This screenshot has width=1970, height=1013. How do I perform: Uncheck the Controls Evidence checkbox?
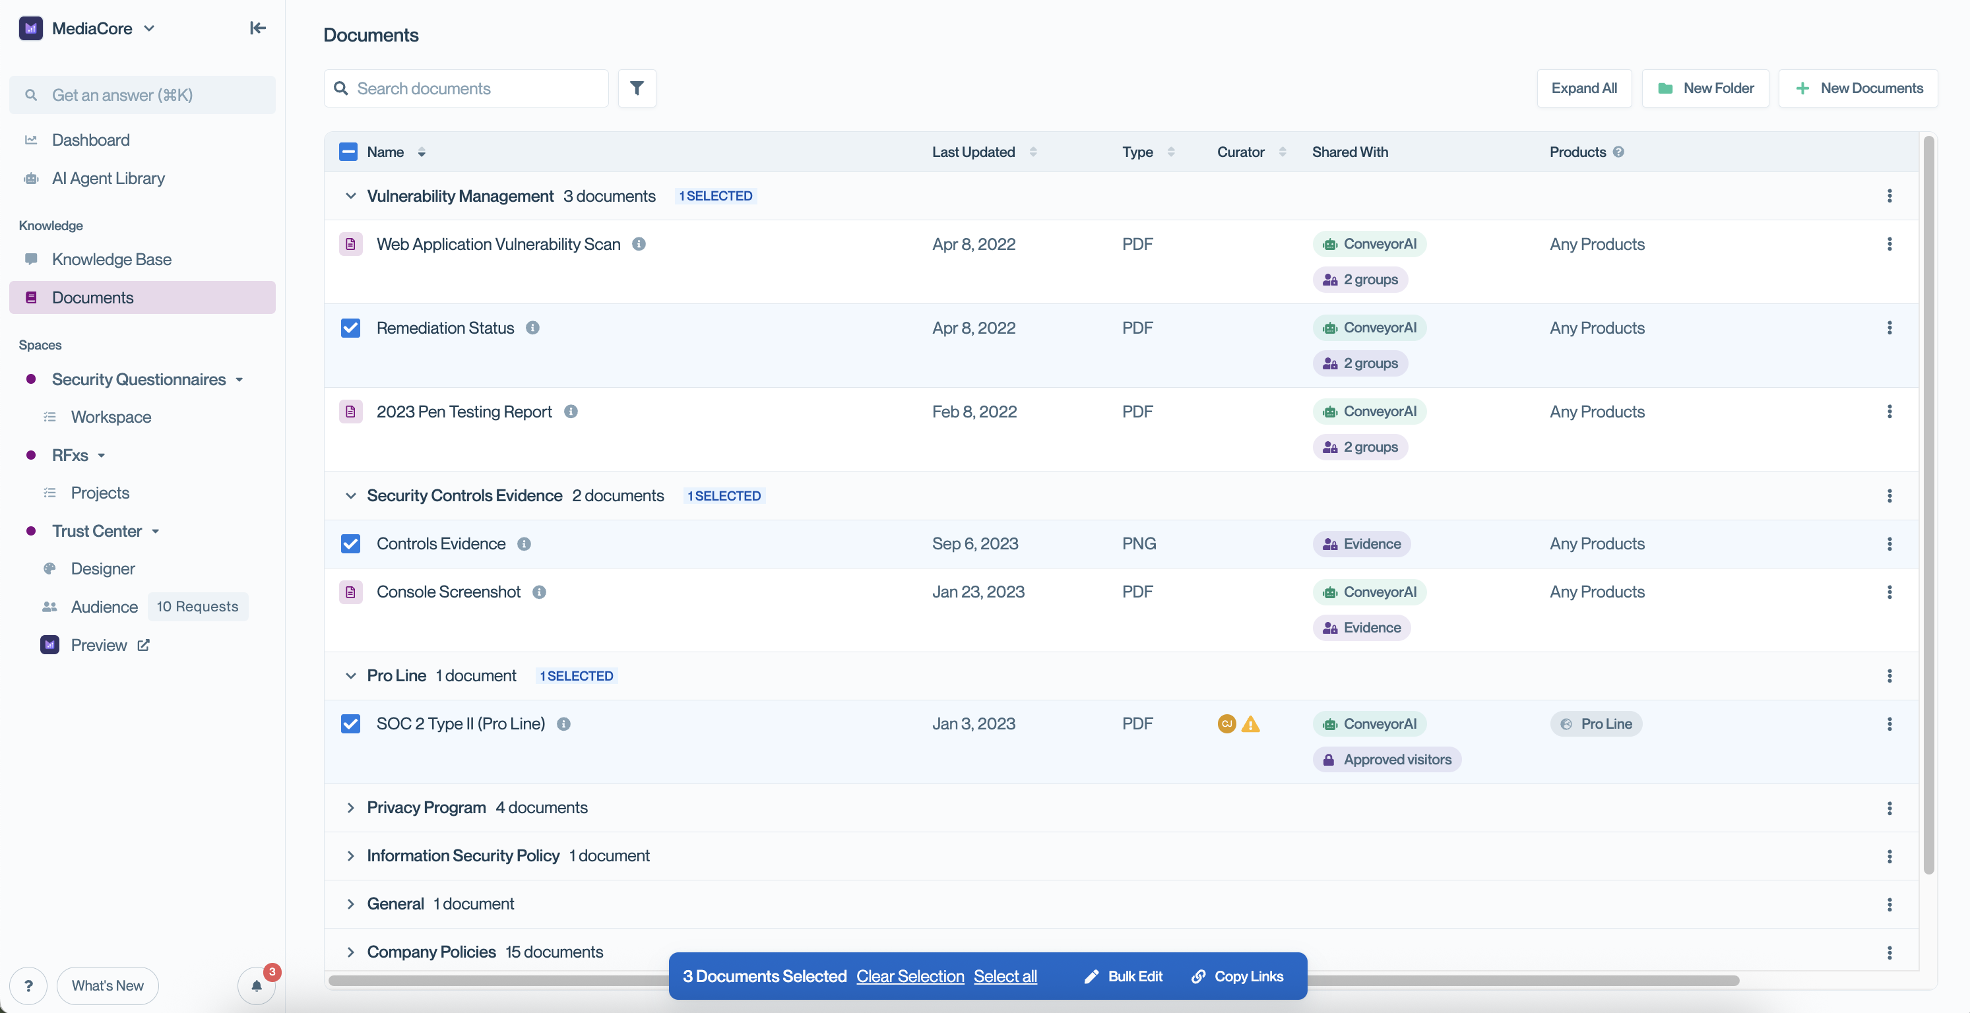(350, 543)
